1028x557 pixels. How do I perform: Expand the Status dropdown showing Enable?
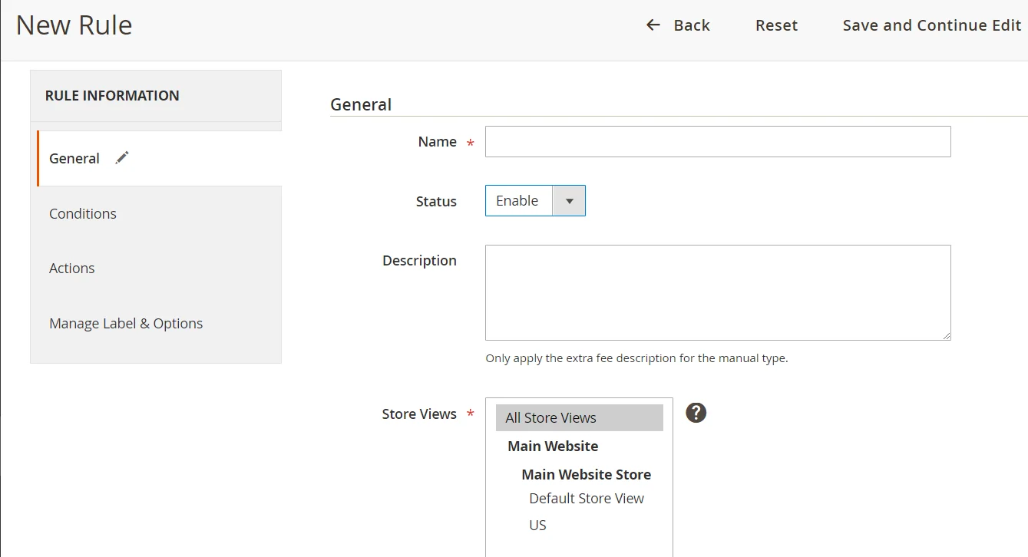535,201
